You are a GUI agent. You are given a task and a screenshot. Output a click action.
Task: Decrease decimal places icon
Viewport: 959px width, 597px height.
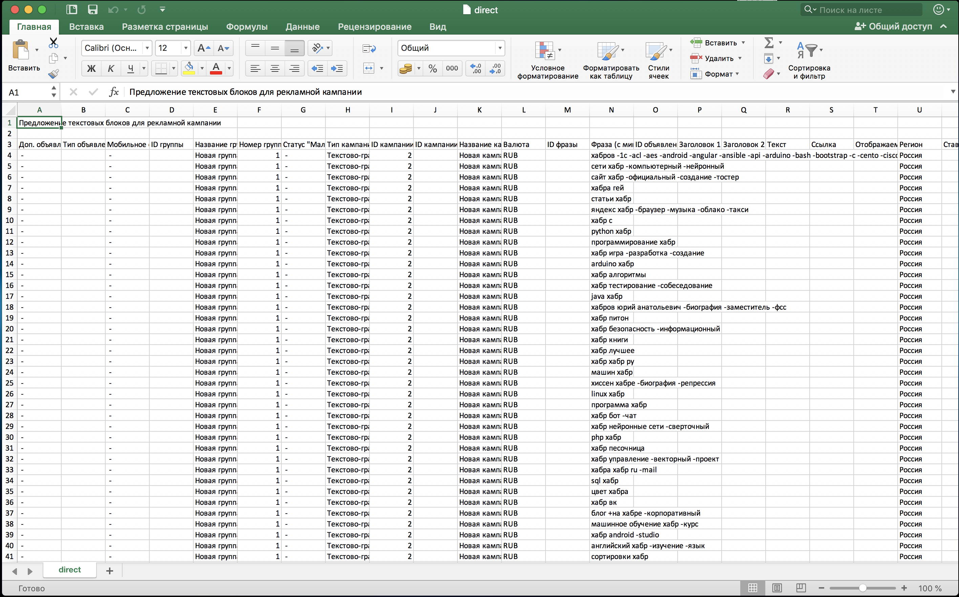coord(495,68)
